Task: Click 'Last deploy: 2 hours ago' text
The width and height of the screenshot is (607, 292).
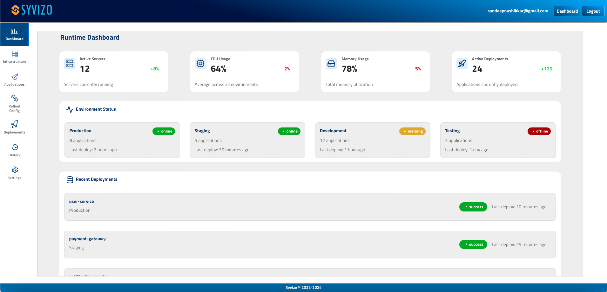Action: click(x=93, y=150)
